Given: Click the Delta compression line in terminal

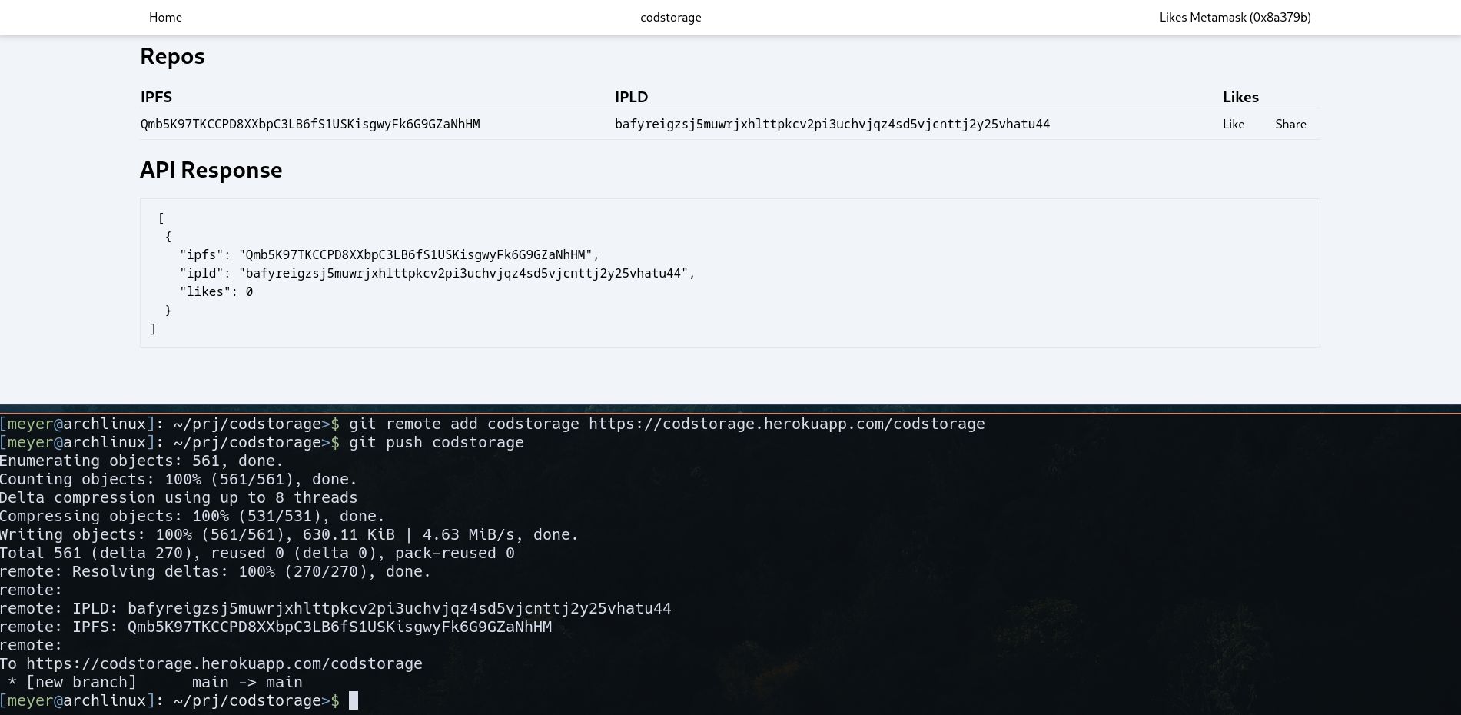Looking at the screenshot, I should [179, 498].
